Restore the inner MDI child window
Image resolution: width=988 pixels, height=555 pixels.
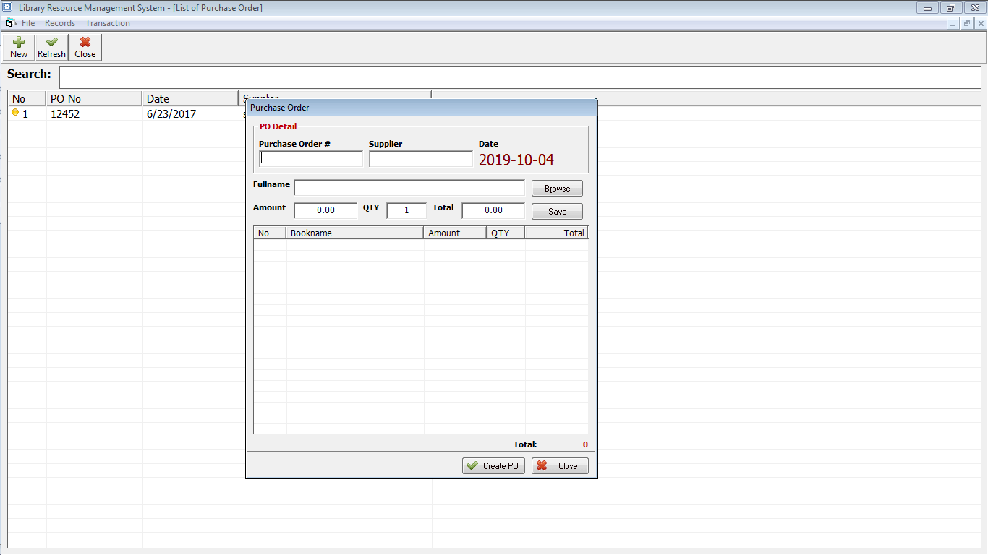coord(967,23)
